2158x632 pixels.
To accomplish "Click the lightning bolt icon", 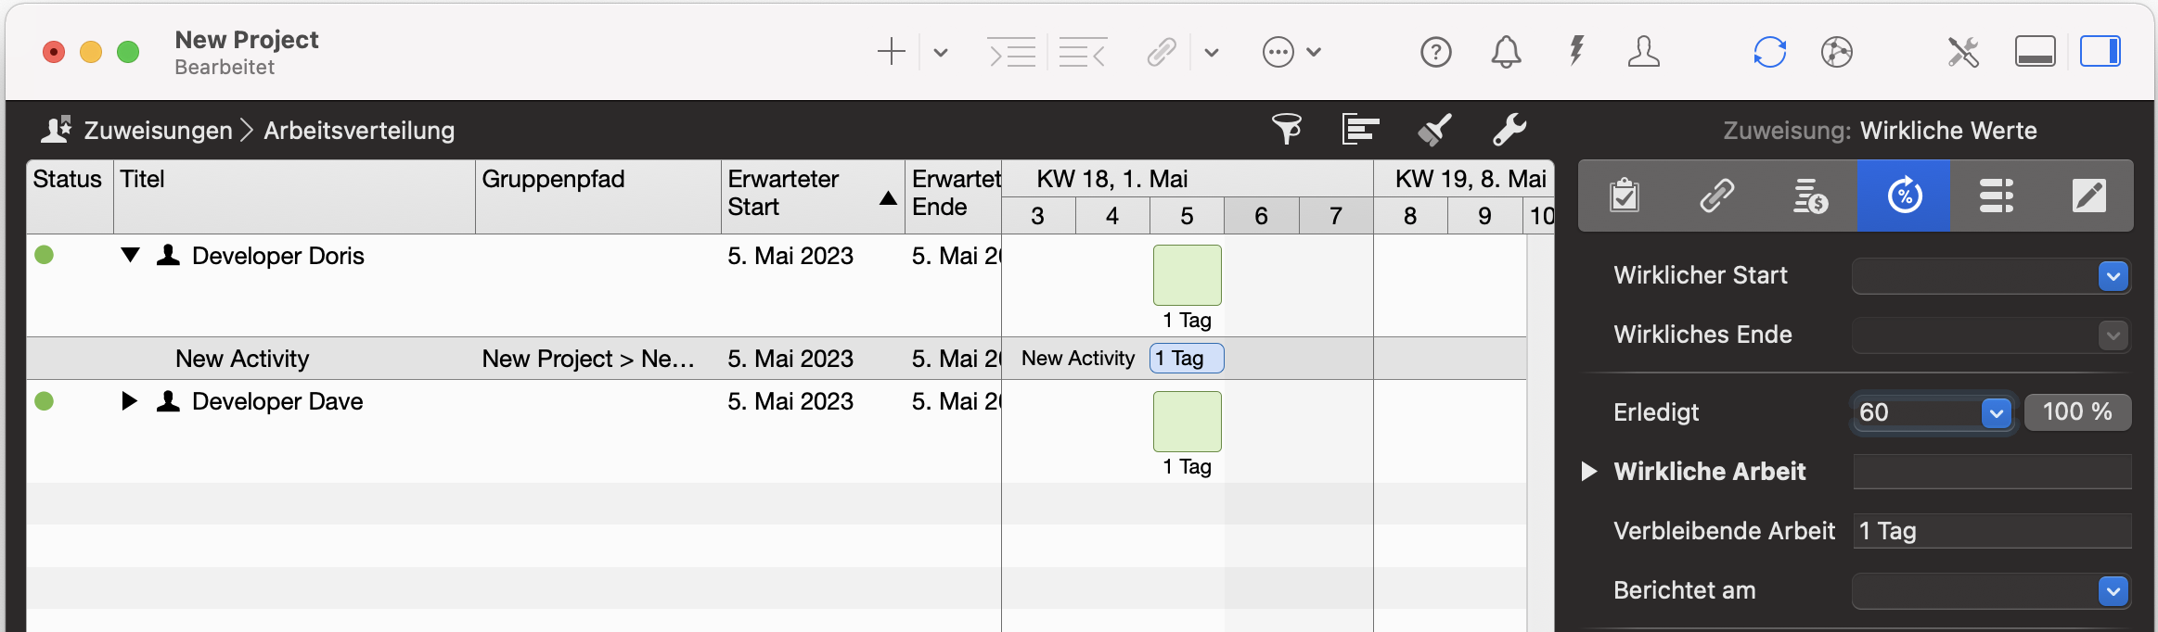I will 1576,52.
